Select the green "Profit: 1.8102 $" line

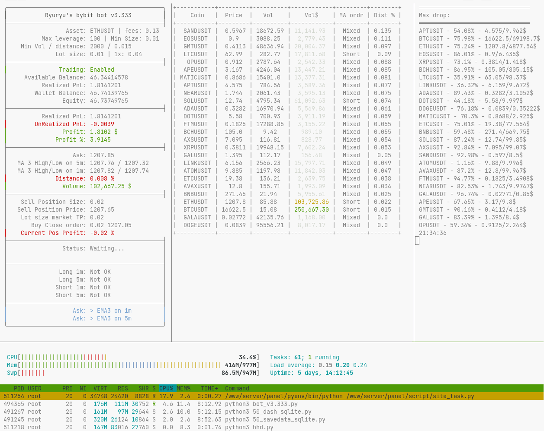point(90,132)
